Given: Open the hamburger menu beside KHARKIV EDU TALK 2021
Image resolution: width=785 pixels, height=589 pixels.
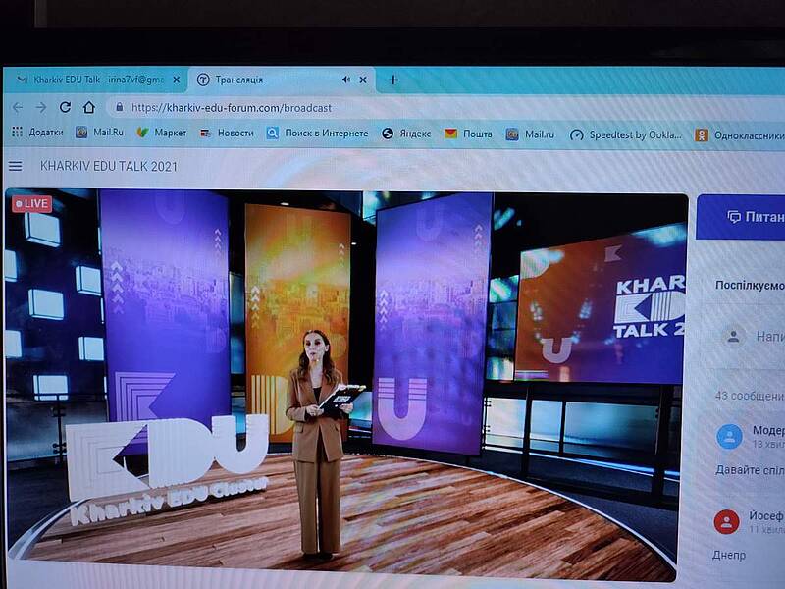Looking at the screenshot, I should pos(16,166).
